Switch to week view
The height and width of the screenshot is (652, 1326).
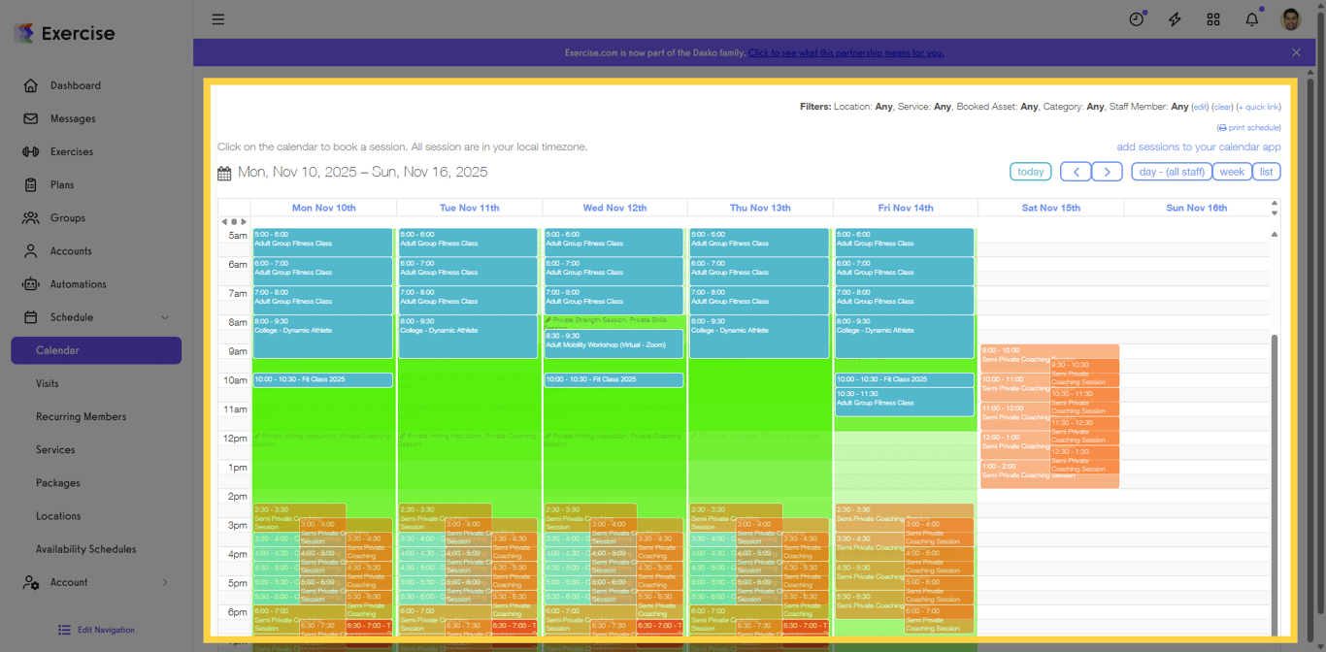[1232, 171]
